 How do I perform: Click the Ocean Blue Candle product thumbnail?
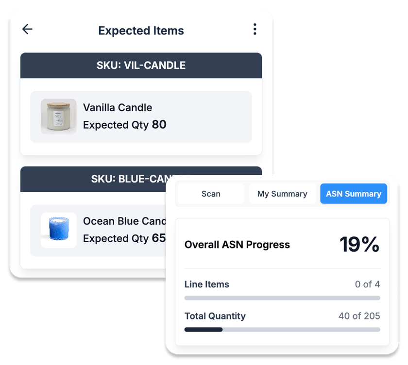58,230
